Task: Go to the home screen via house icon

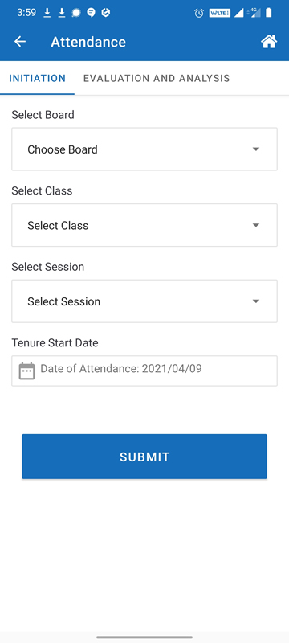Action: 269,42
